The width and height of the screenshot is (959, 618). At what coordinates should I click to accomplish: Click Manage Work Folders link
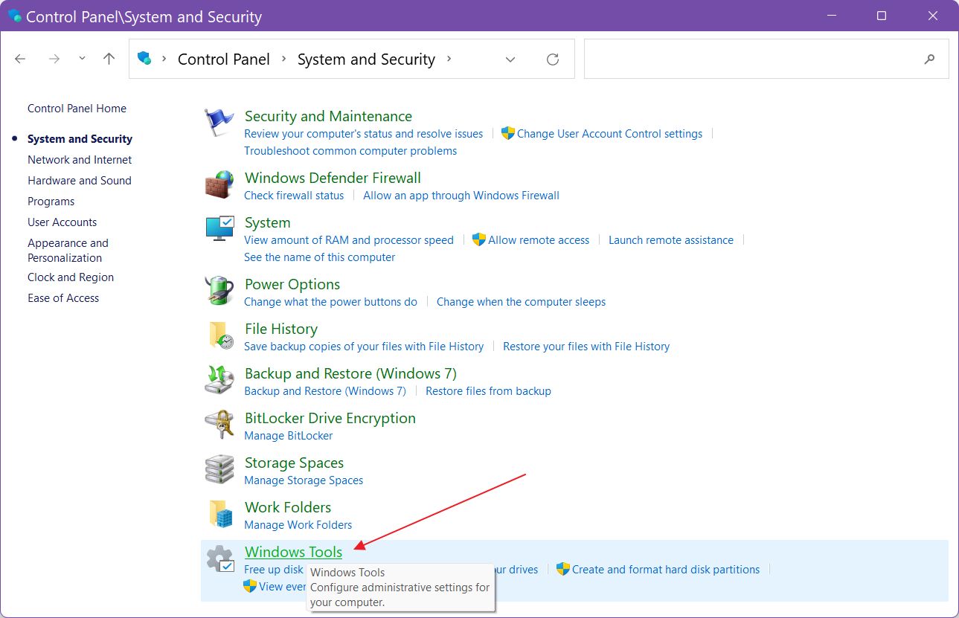pos(298,525)
